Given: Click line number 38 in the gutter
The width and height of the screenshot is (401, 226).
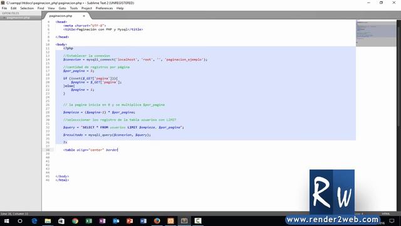Looking at the screenshot, I should pyautogui.click(x=48, y=150).
